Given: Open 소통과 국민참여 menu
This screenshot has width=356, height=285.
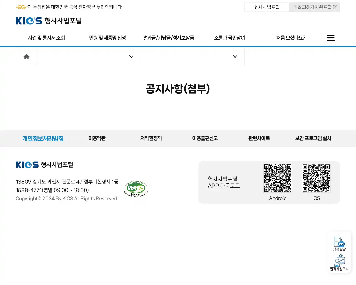Looking at the screenshot, I should (230, 38).
